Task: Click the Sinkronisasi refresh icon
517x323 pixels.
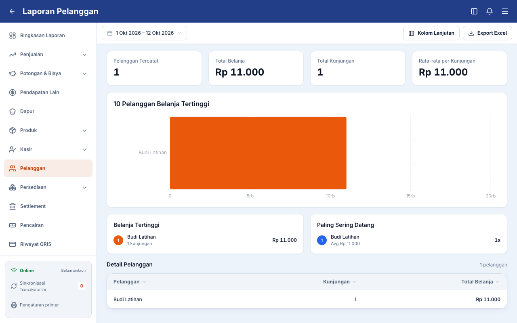Action: (14, 286)
